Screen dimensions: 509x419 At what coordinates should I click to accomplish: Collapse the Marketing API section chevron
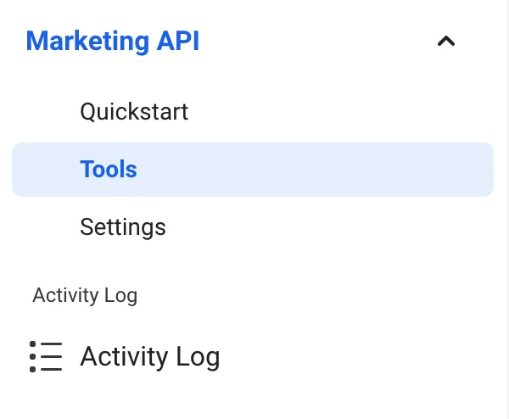(446, 42)
